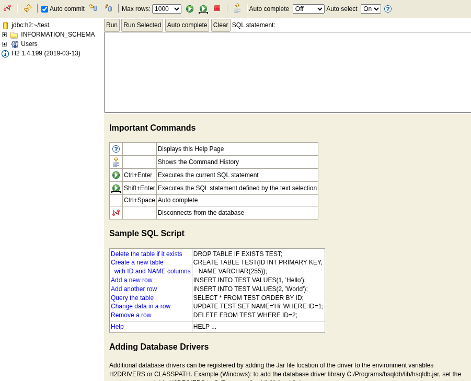Click the green Run icon in toolbar
The image size is (471, 381).
pos(190,9)
